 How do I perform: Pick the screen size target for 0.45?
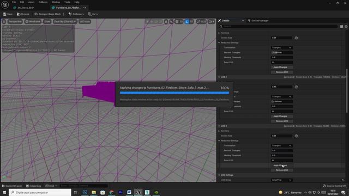(x=296, y=87)
